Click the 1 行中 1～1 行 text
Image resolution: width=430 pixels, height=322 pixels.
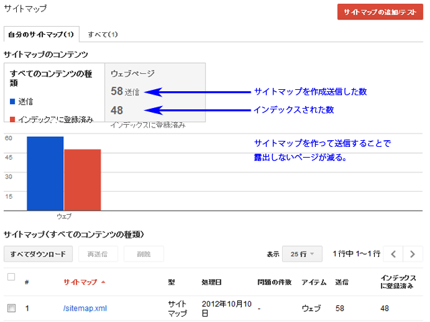[x=356, y=254]
